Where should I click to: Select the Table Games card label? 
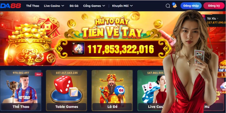coord(67,107)
